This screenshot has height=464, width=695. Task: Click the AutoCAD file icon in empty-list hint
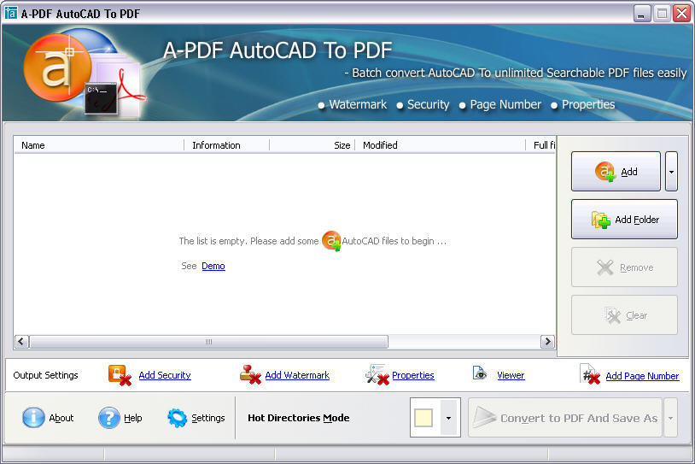tap(331, 241)
